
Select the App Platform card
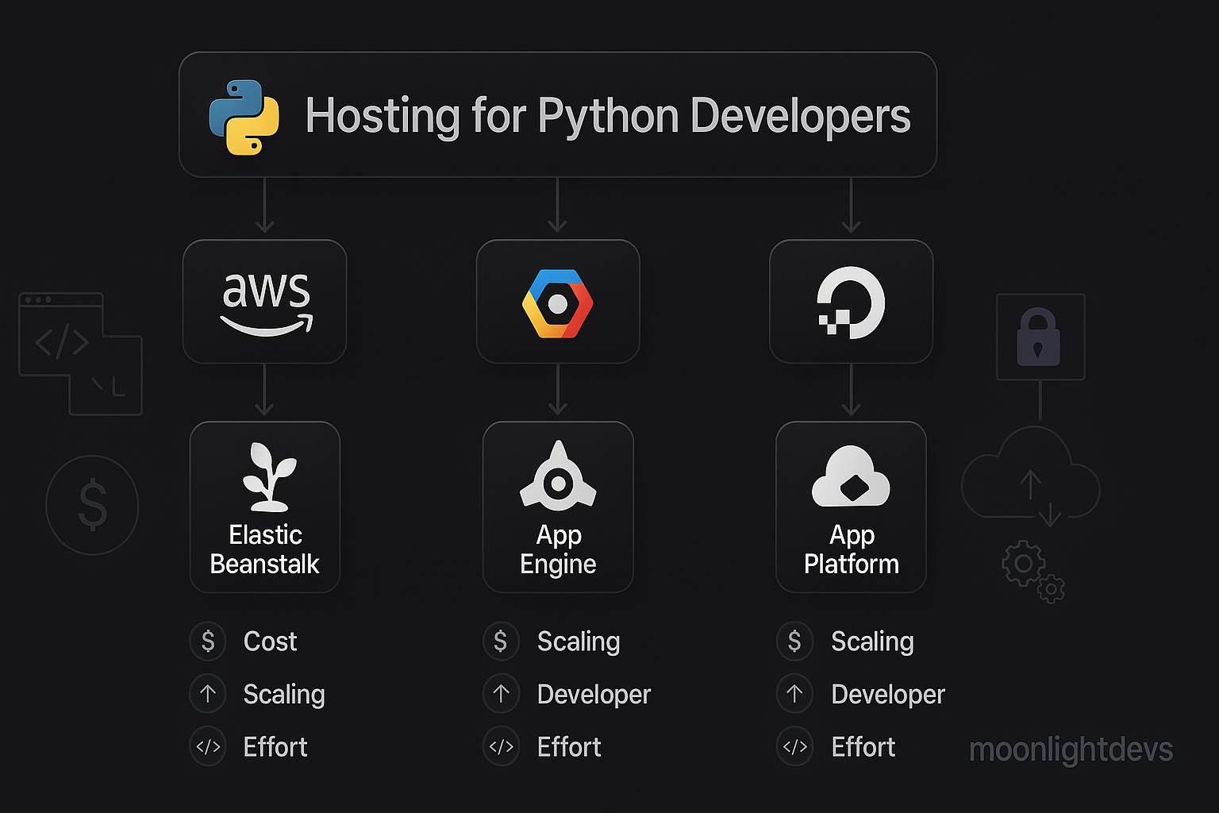point(851,507)
